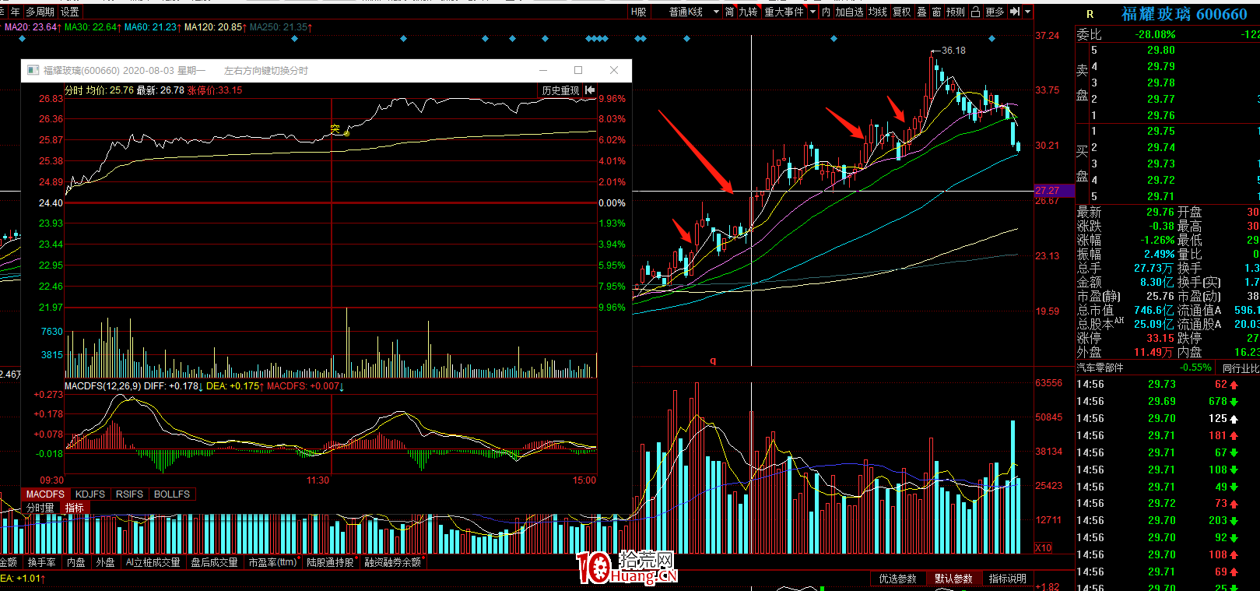The height and width of the screenshot is (591, 1260).
Task: Select the 指标 sub-tab
Action: pos(75,508)
